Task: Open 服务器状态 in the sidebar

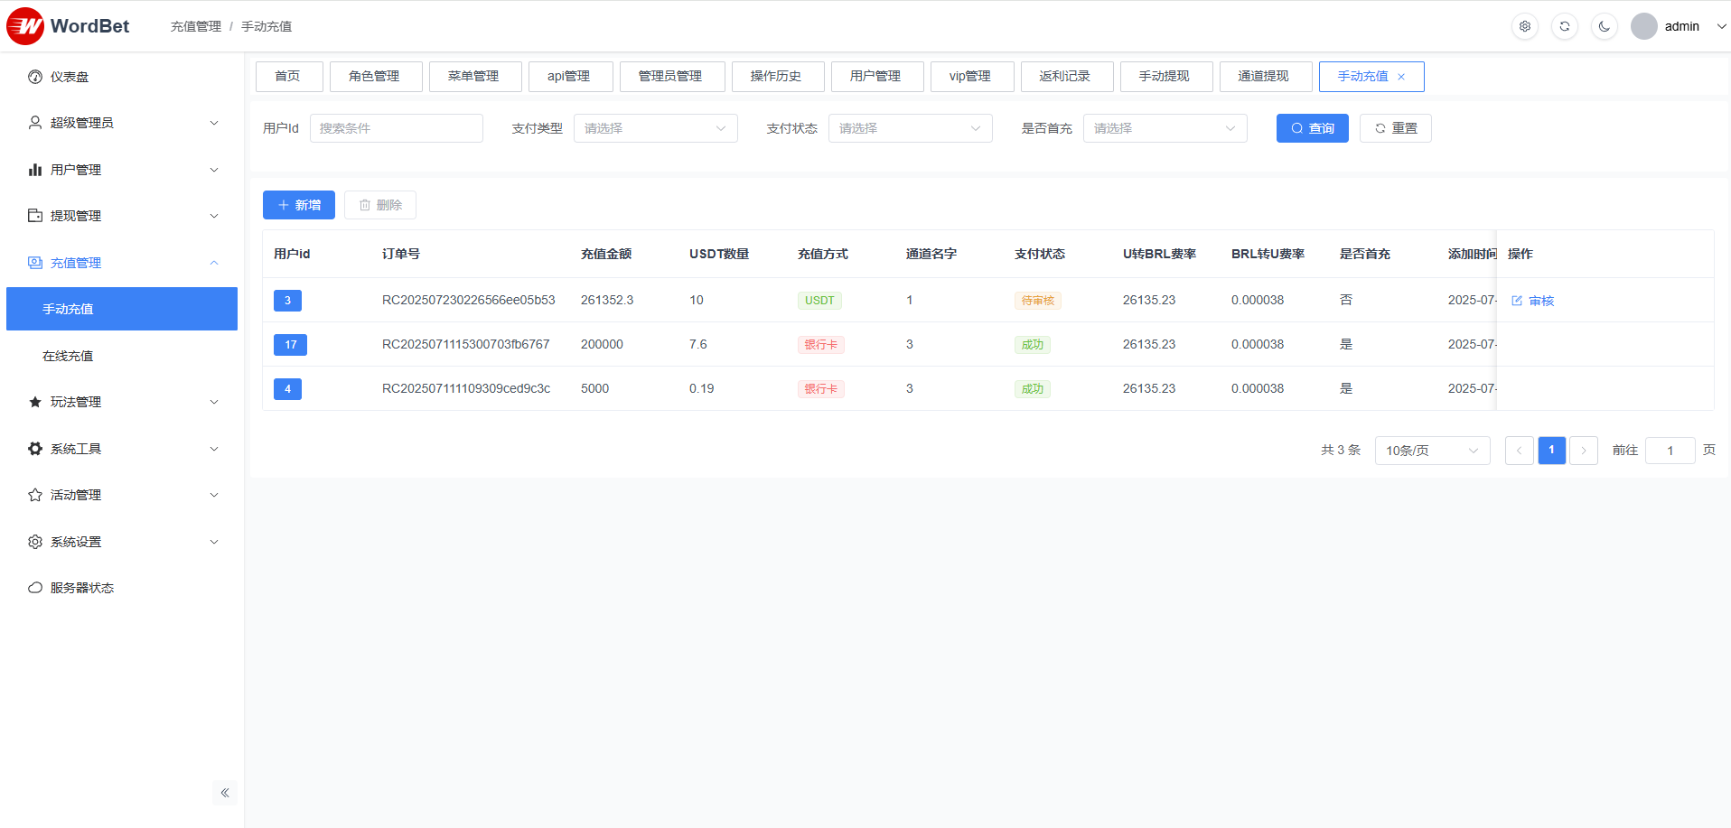Action: (81, 588)
